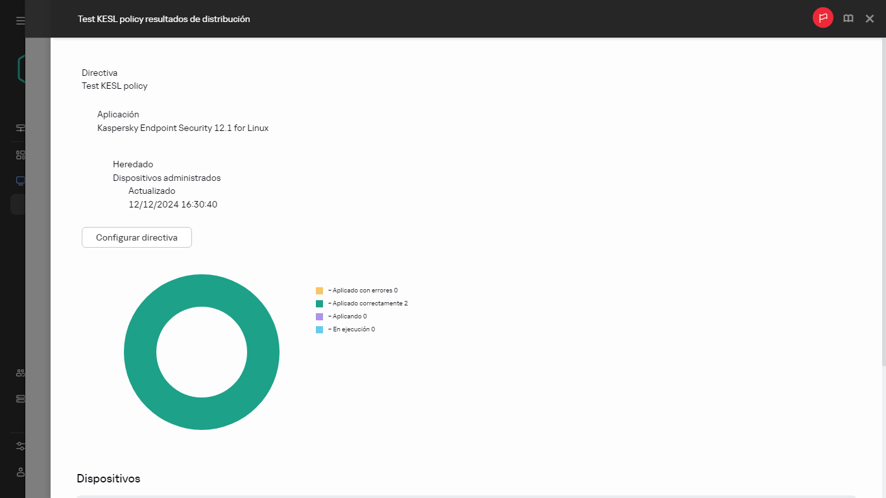Open the red flag notifications icon
The width and height of the screenshot is (886, 498).
tap(822, 18)
